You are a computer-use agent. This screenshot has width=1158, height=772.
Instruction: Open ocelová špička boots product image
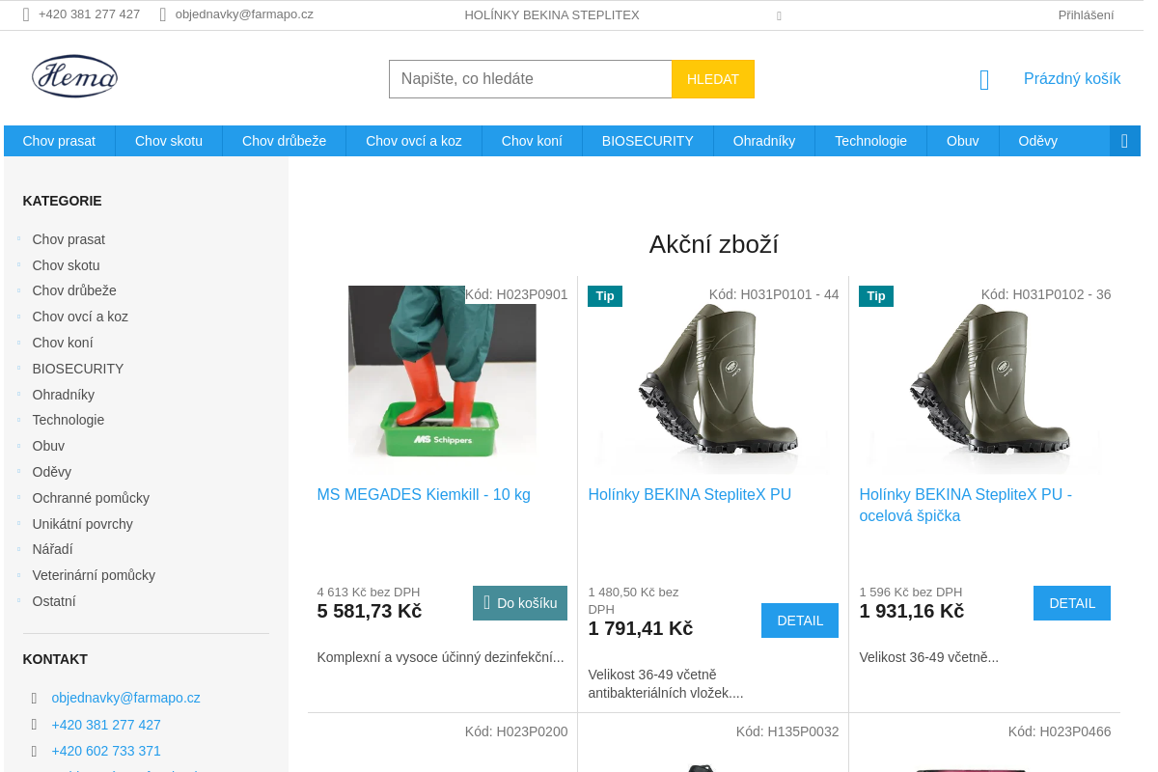(984, 379)
